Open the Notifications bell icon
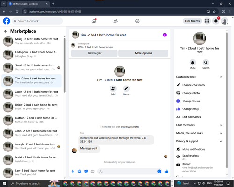234x187 pixels. pos(216,21)
